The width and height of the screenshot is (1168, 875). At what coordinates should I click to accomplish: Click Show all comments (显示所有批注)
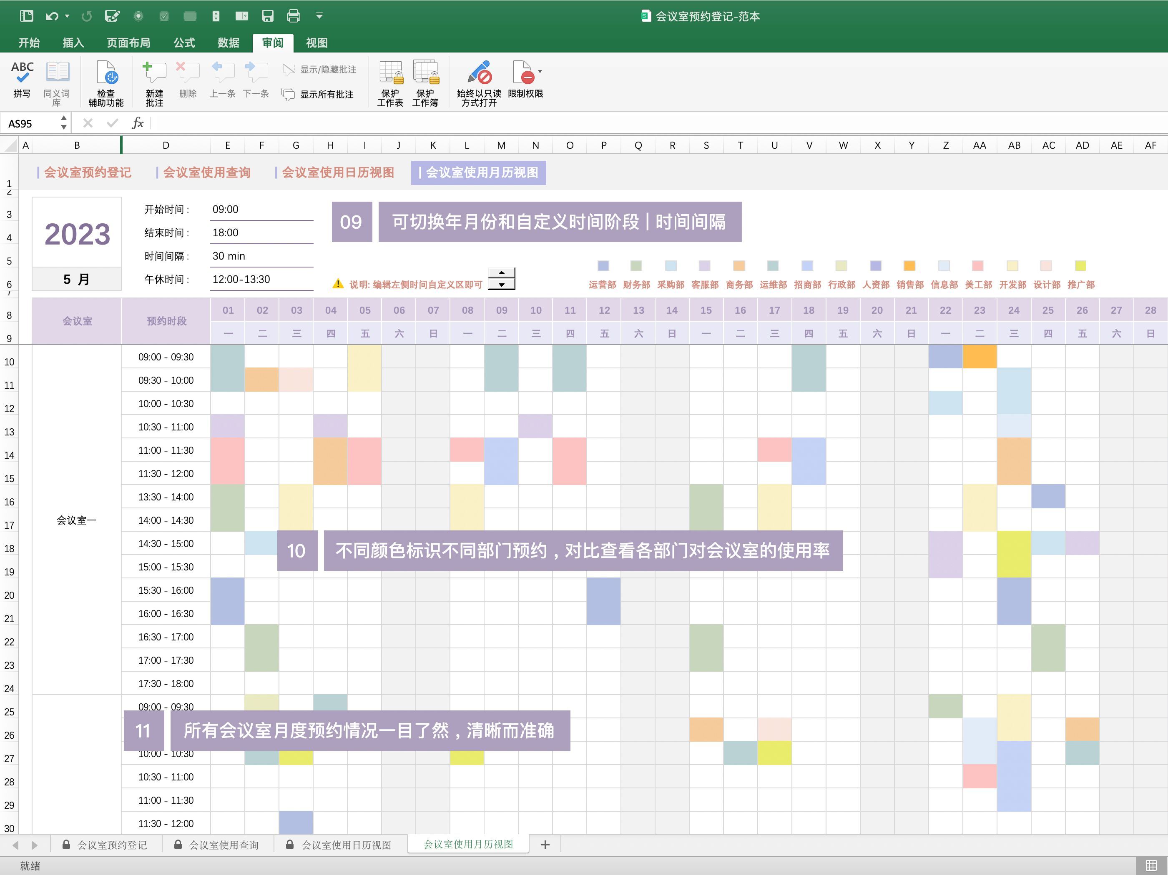point(318,95)
